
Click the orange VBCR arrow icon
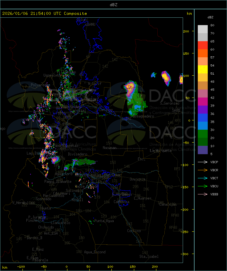(x=203, y=170)
